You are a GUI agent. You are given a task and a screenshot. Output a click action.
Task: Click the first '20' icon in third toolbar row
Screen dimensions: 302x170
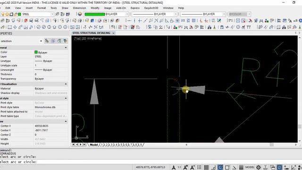210,27
